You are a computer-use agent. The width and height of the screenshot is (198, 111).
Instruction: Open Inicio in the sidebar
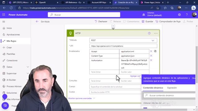coord(9,28)
